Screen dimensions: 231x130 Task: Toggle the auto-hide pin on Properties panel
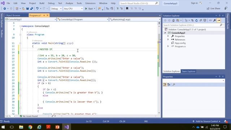click(219, 77)
